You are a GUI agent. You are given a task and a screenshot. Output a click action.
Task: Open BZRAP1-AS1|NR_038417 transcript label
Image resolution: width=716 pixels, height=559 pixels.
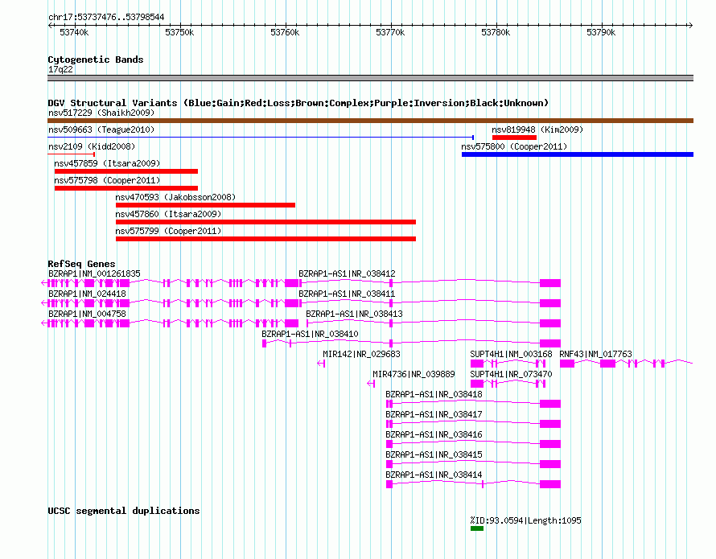click(434, 414)
